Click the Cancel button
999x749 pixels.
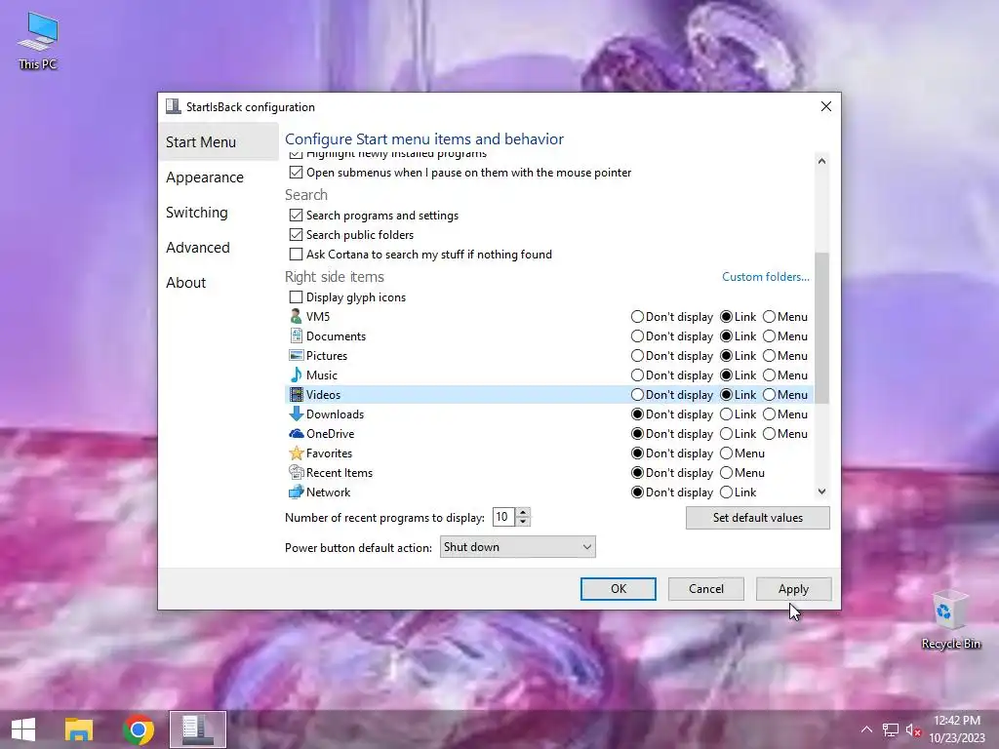706,588
